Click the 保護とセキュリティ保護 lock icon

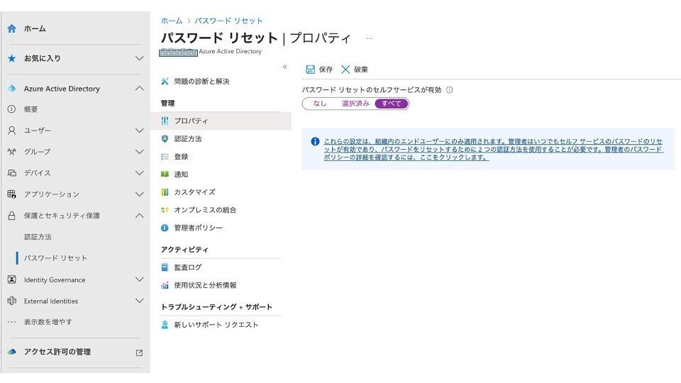(12, 216)
